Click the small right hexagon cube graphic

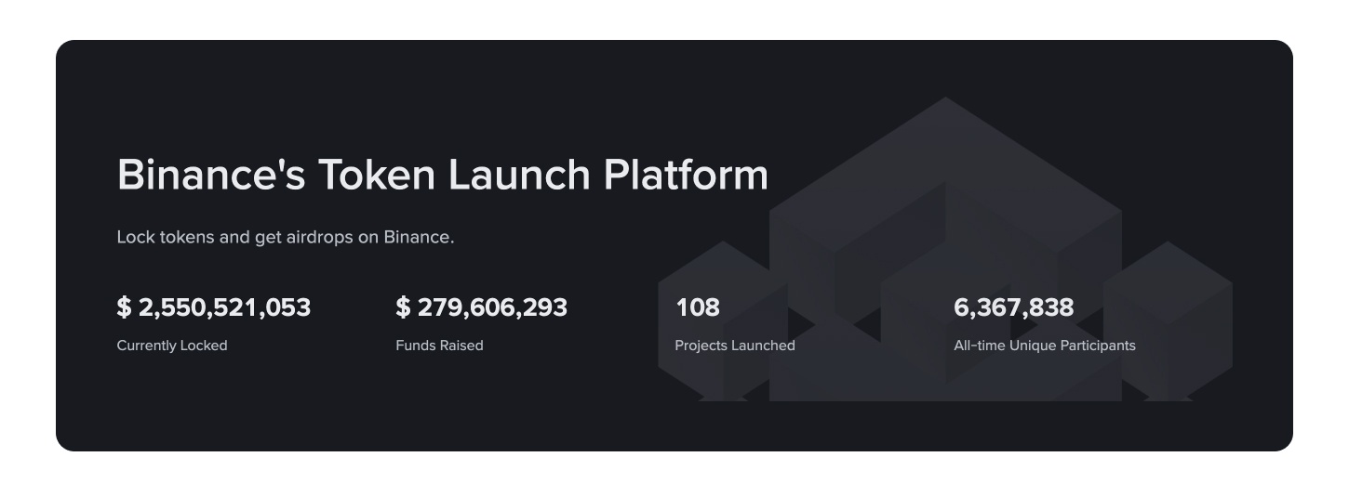click(1174, 316)
